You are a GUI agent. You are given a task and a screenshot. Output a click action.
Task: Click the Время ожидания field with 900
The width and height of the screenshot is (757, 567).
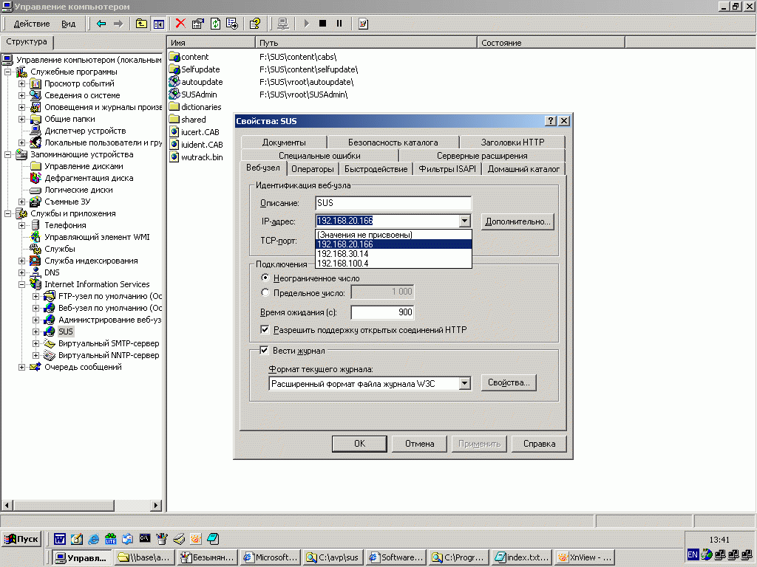tap(382, 312)
